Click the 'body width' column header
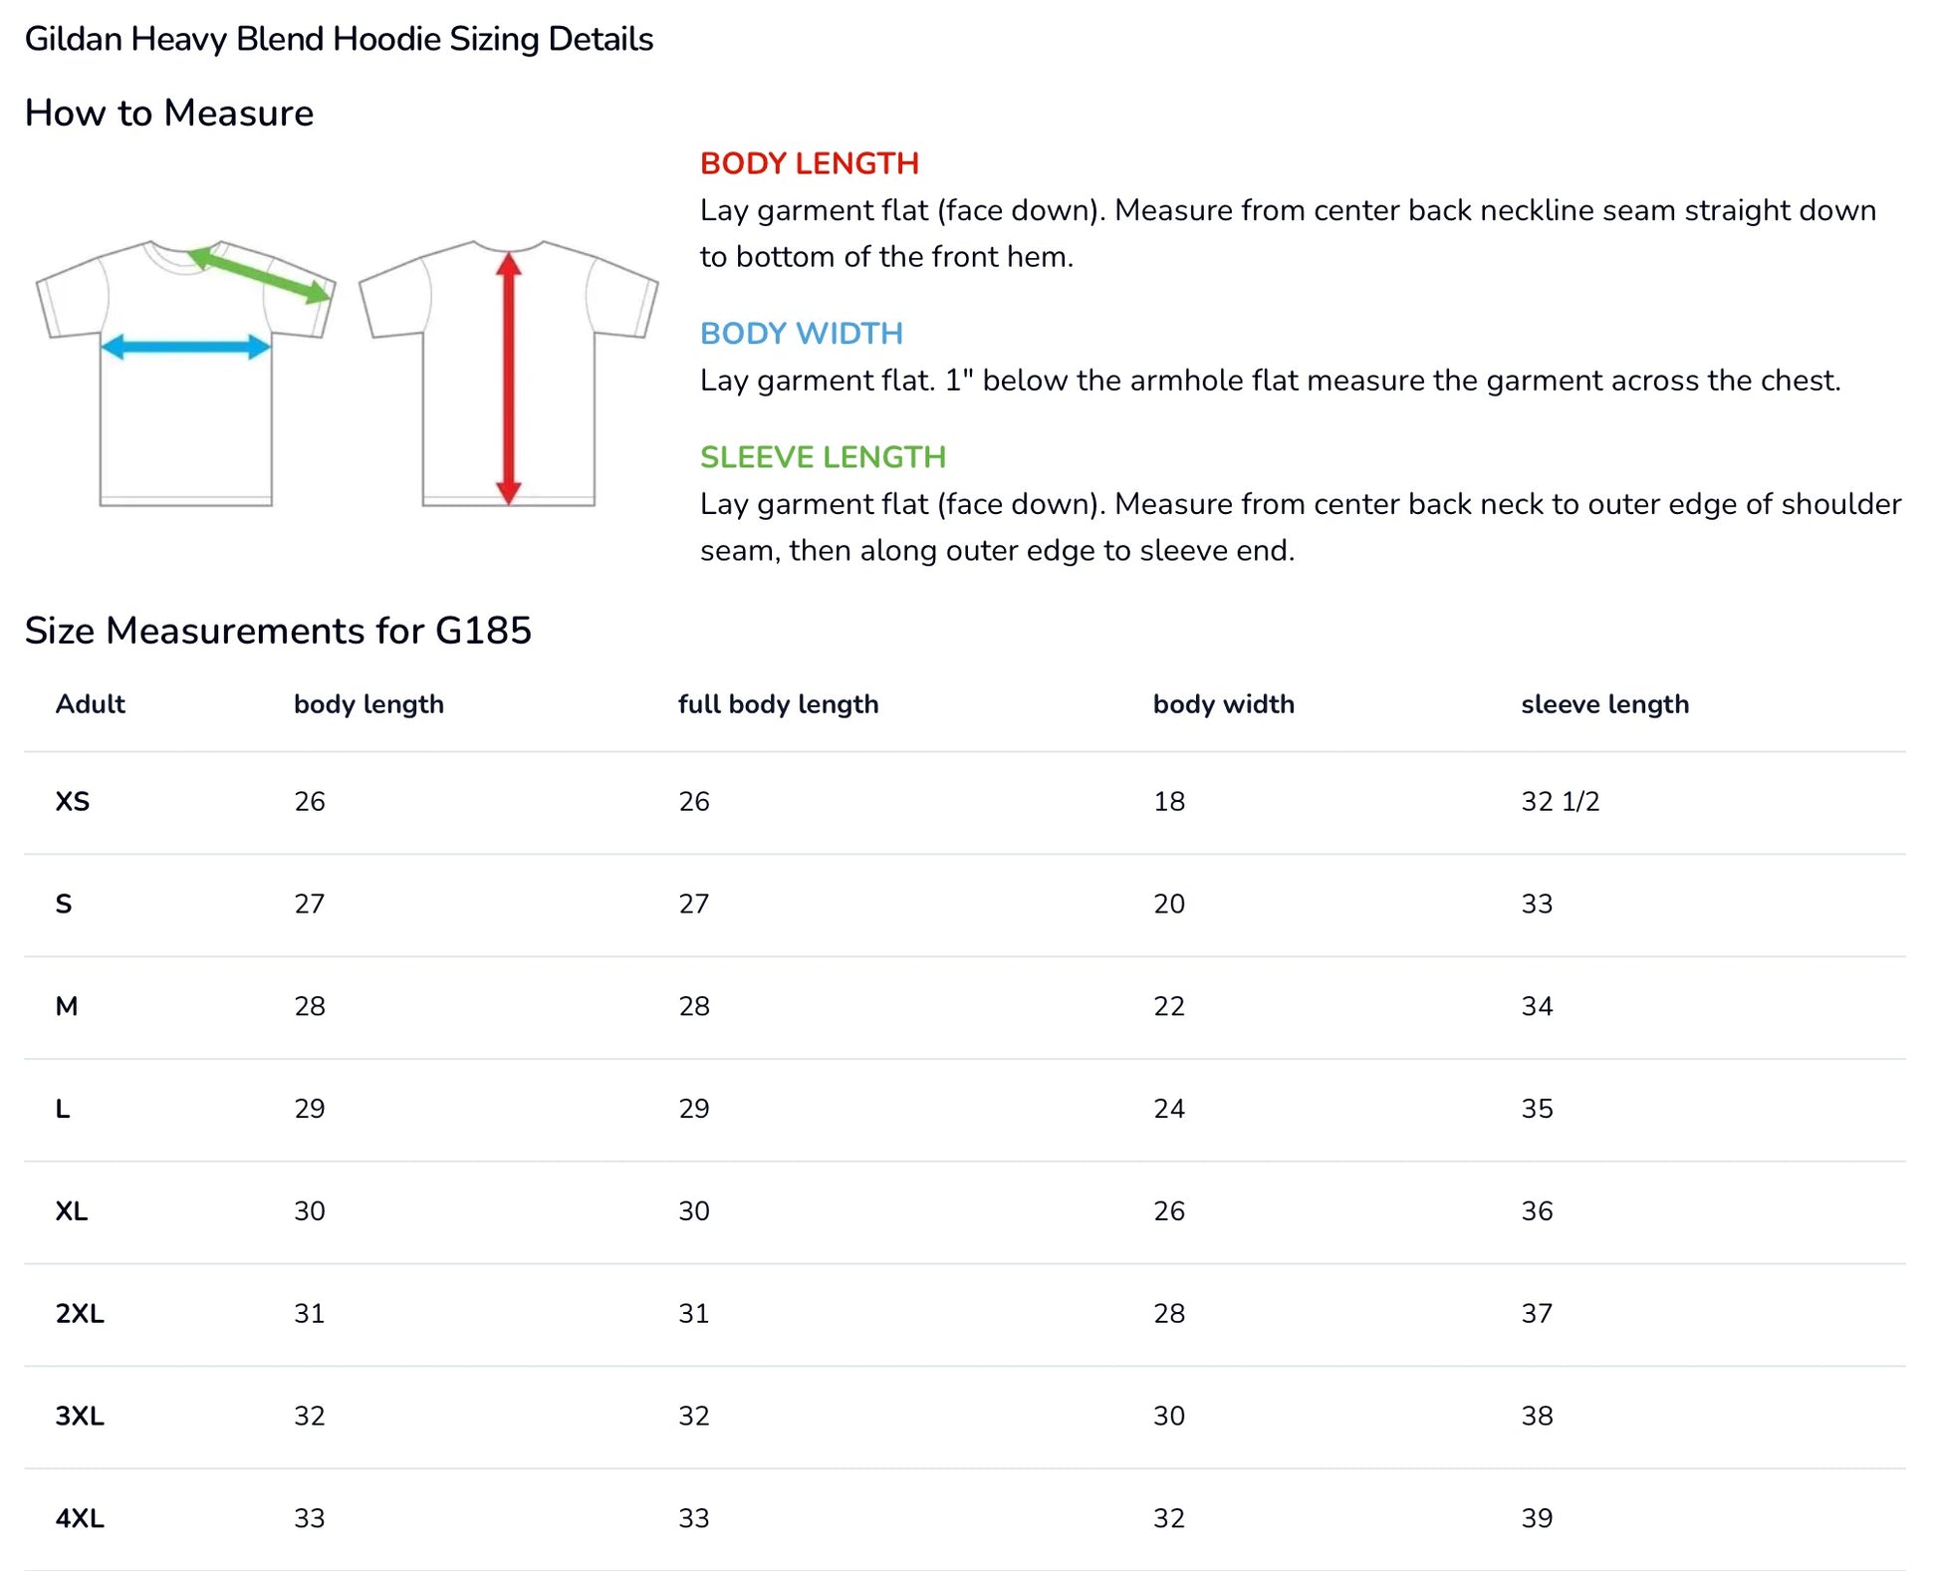This screenshot has width=1938, height=1571. click(1223, 704)
